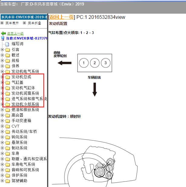Open the 驾驶辅助 tree entry
Screen dimensions: 186x187
click(x=19, y=181)
